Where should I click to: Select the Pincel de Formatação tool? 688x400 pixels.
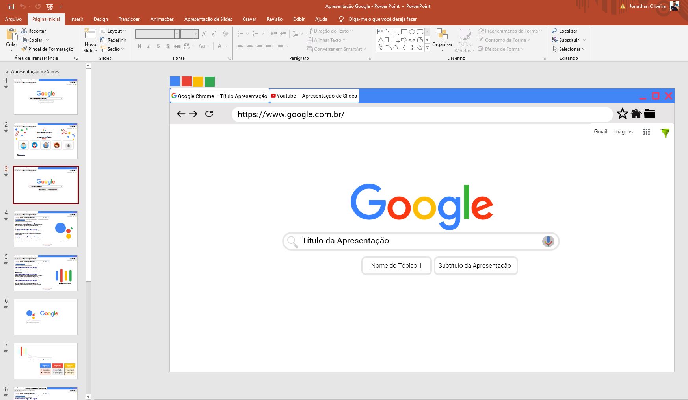[48, 49]
